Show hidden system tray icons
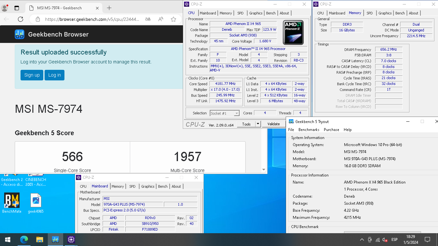Image resolution: width=438 pixels, height=246 pixels. click(362, 240)
